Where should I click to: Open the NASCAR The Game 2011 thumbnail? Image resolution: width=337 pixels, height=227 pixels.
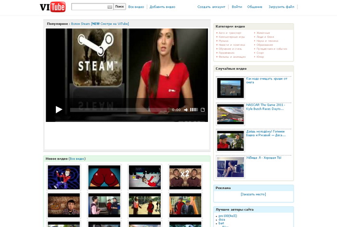click(231, 114)
